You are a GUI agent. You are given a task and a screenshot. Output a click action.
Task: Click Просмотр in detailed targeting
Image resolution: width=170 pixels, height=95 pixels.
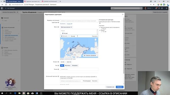click(95, 81)
